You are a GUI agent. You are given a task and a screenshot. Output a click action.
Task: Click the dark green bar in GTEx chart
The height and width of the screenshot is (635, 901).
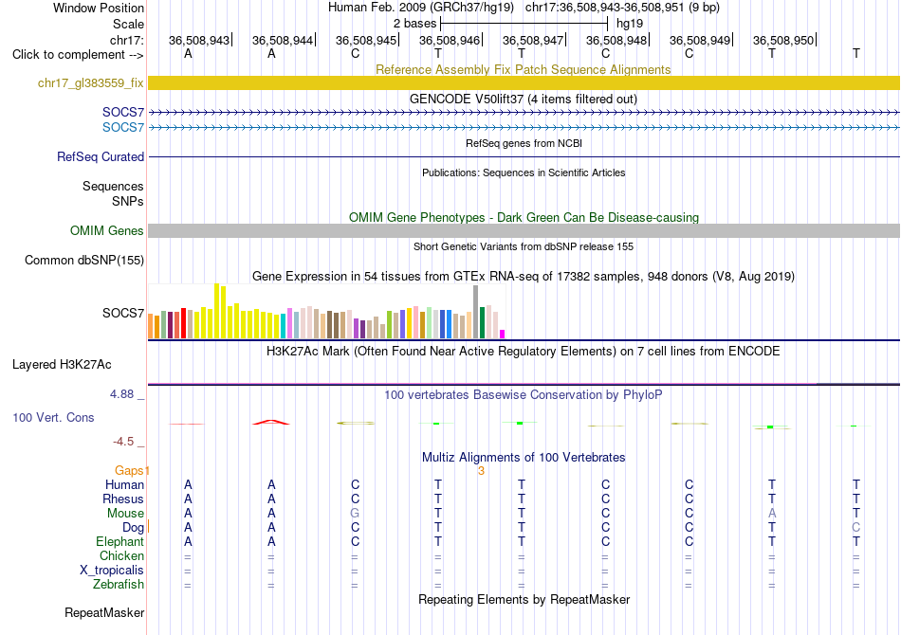[x=482, y=322]
